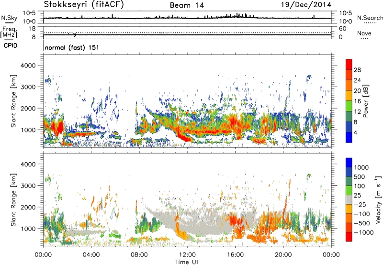This screenshot has height=265, width=383.
Task: Click the "3000" tick of the power panel
Action: point(28,87)
